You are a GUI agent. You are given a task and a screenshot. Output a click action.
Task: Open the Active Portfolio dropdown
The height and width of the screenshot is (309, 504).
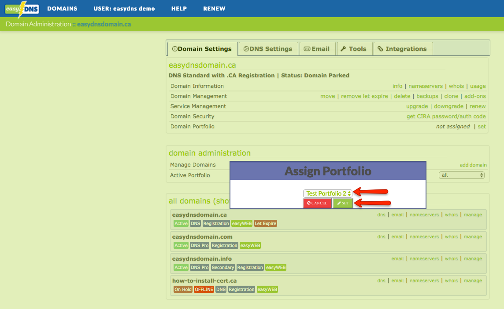coord(462,175)
